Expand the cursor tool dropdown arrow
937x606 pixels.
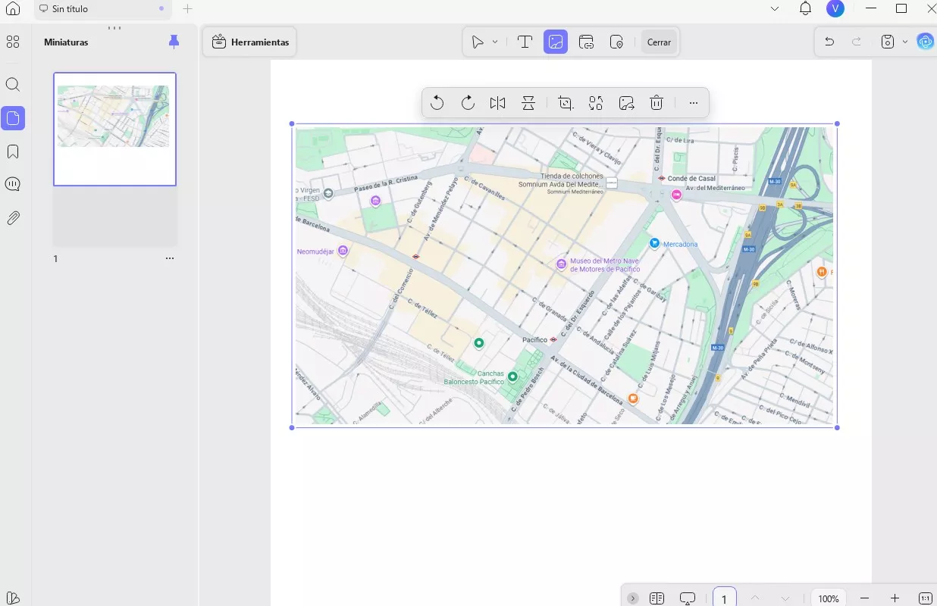(495, 42)
